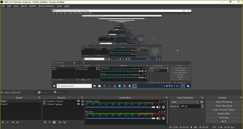Image resolution: width=243 pixels, height=129 pixels.
Task: Decrease Duration with the down arrow
Action: [202, 107]
